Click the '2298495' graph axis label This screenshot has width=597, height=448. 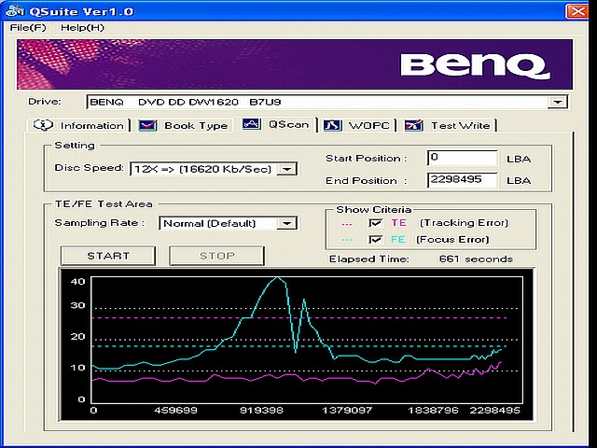[x=494, y=411]
